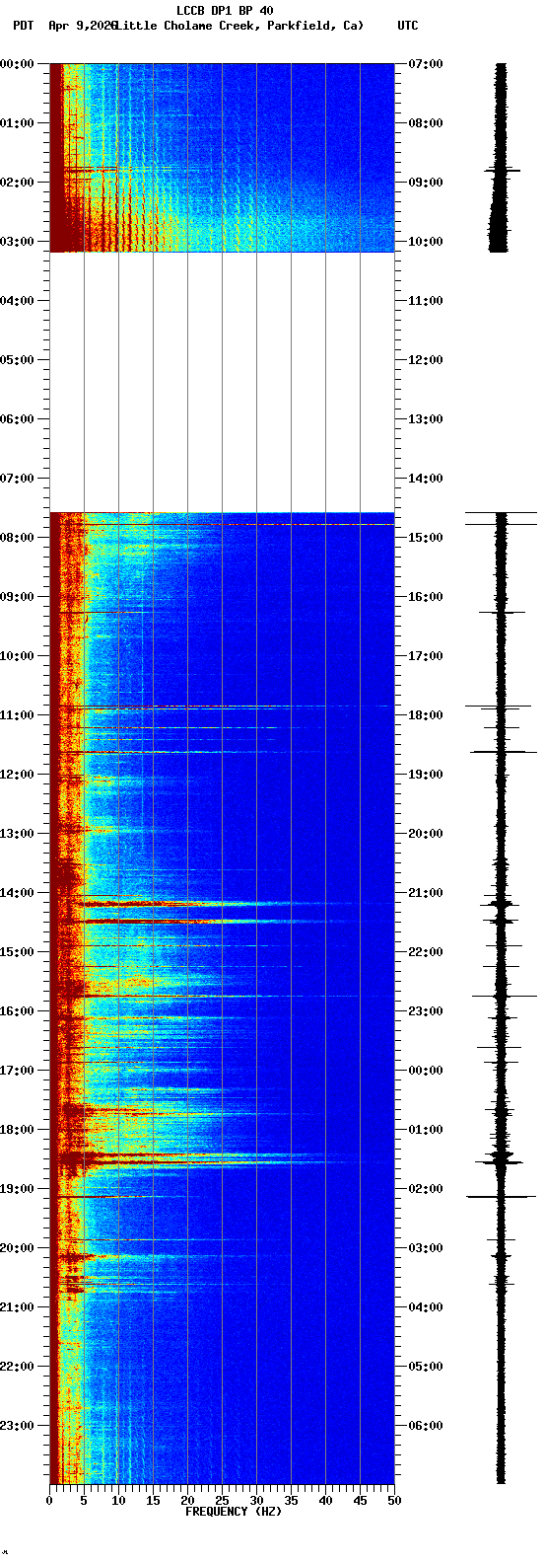Click the UTC time label "22:00"
Viewport: 544px width, 1563px height.
pos(426,952)
